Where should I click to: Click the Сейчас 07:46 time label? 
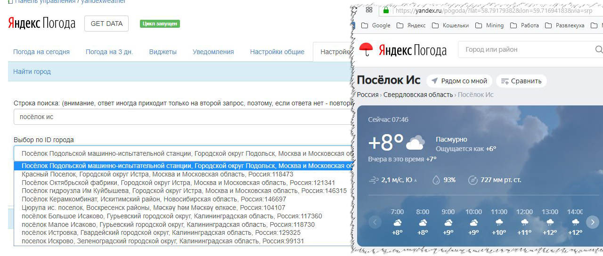click(388, 120)
